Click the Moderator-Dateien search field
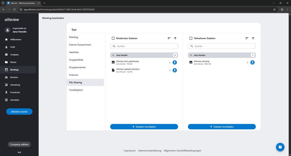Screen dimensions: 291x156 point(144,46)
